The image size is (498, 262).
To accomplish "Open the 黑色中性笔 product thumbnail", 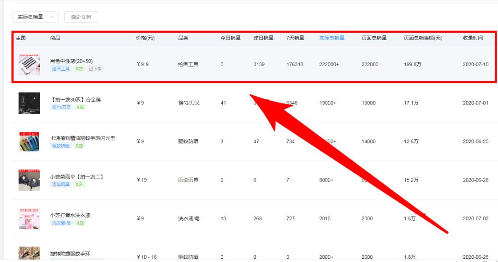I will tap(29, 65).
